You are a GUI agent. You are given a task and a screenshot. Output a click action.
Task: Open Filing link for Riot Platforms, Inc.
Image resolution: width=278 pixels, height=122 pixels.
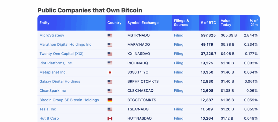click(179, 63)
